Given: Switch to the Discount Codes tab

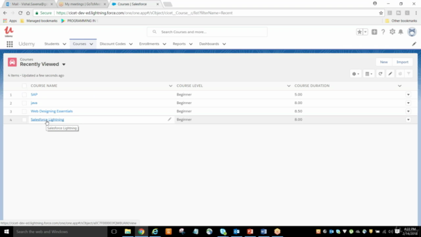Looking at the screenshot, I should click(x=112, y=44).
